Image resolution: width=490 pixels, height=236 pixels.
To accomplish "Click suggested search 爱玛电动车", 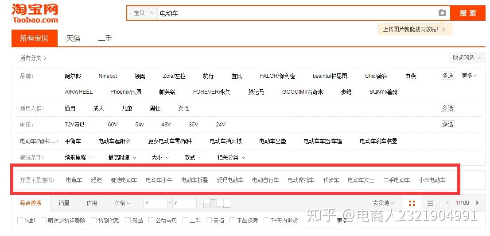I will tap(230, 180).
